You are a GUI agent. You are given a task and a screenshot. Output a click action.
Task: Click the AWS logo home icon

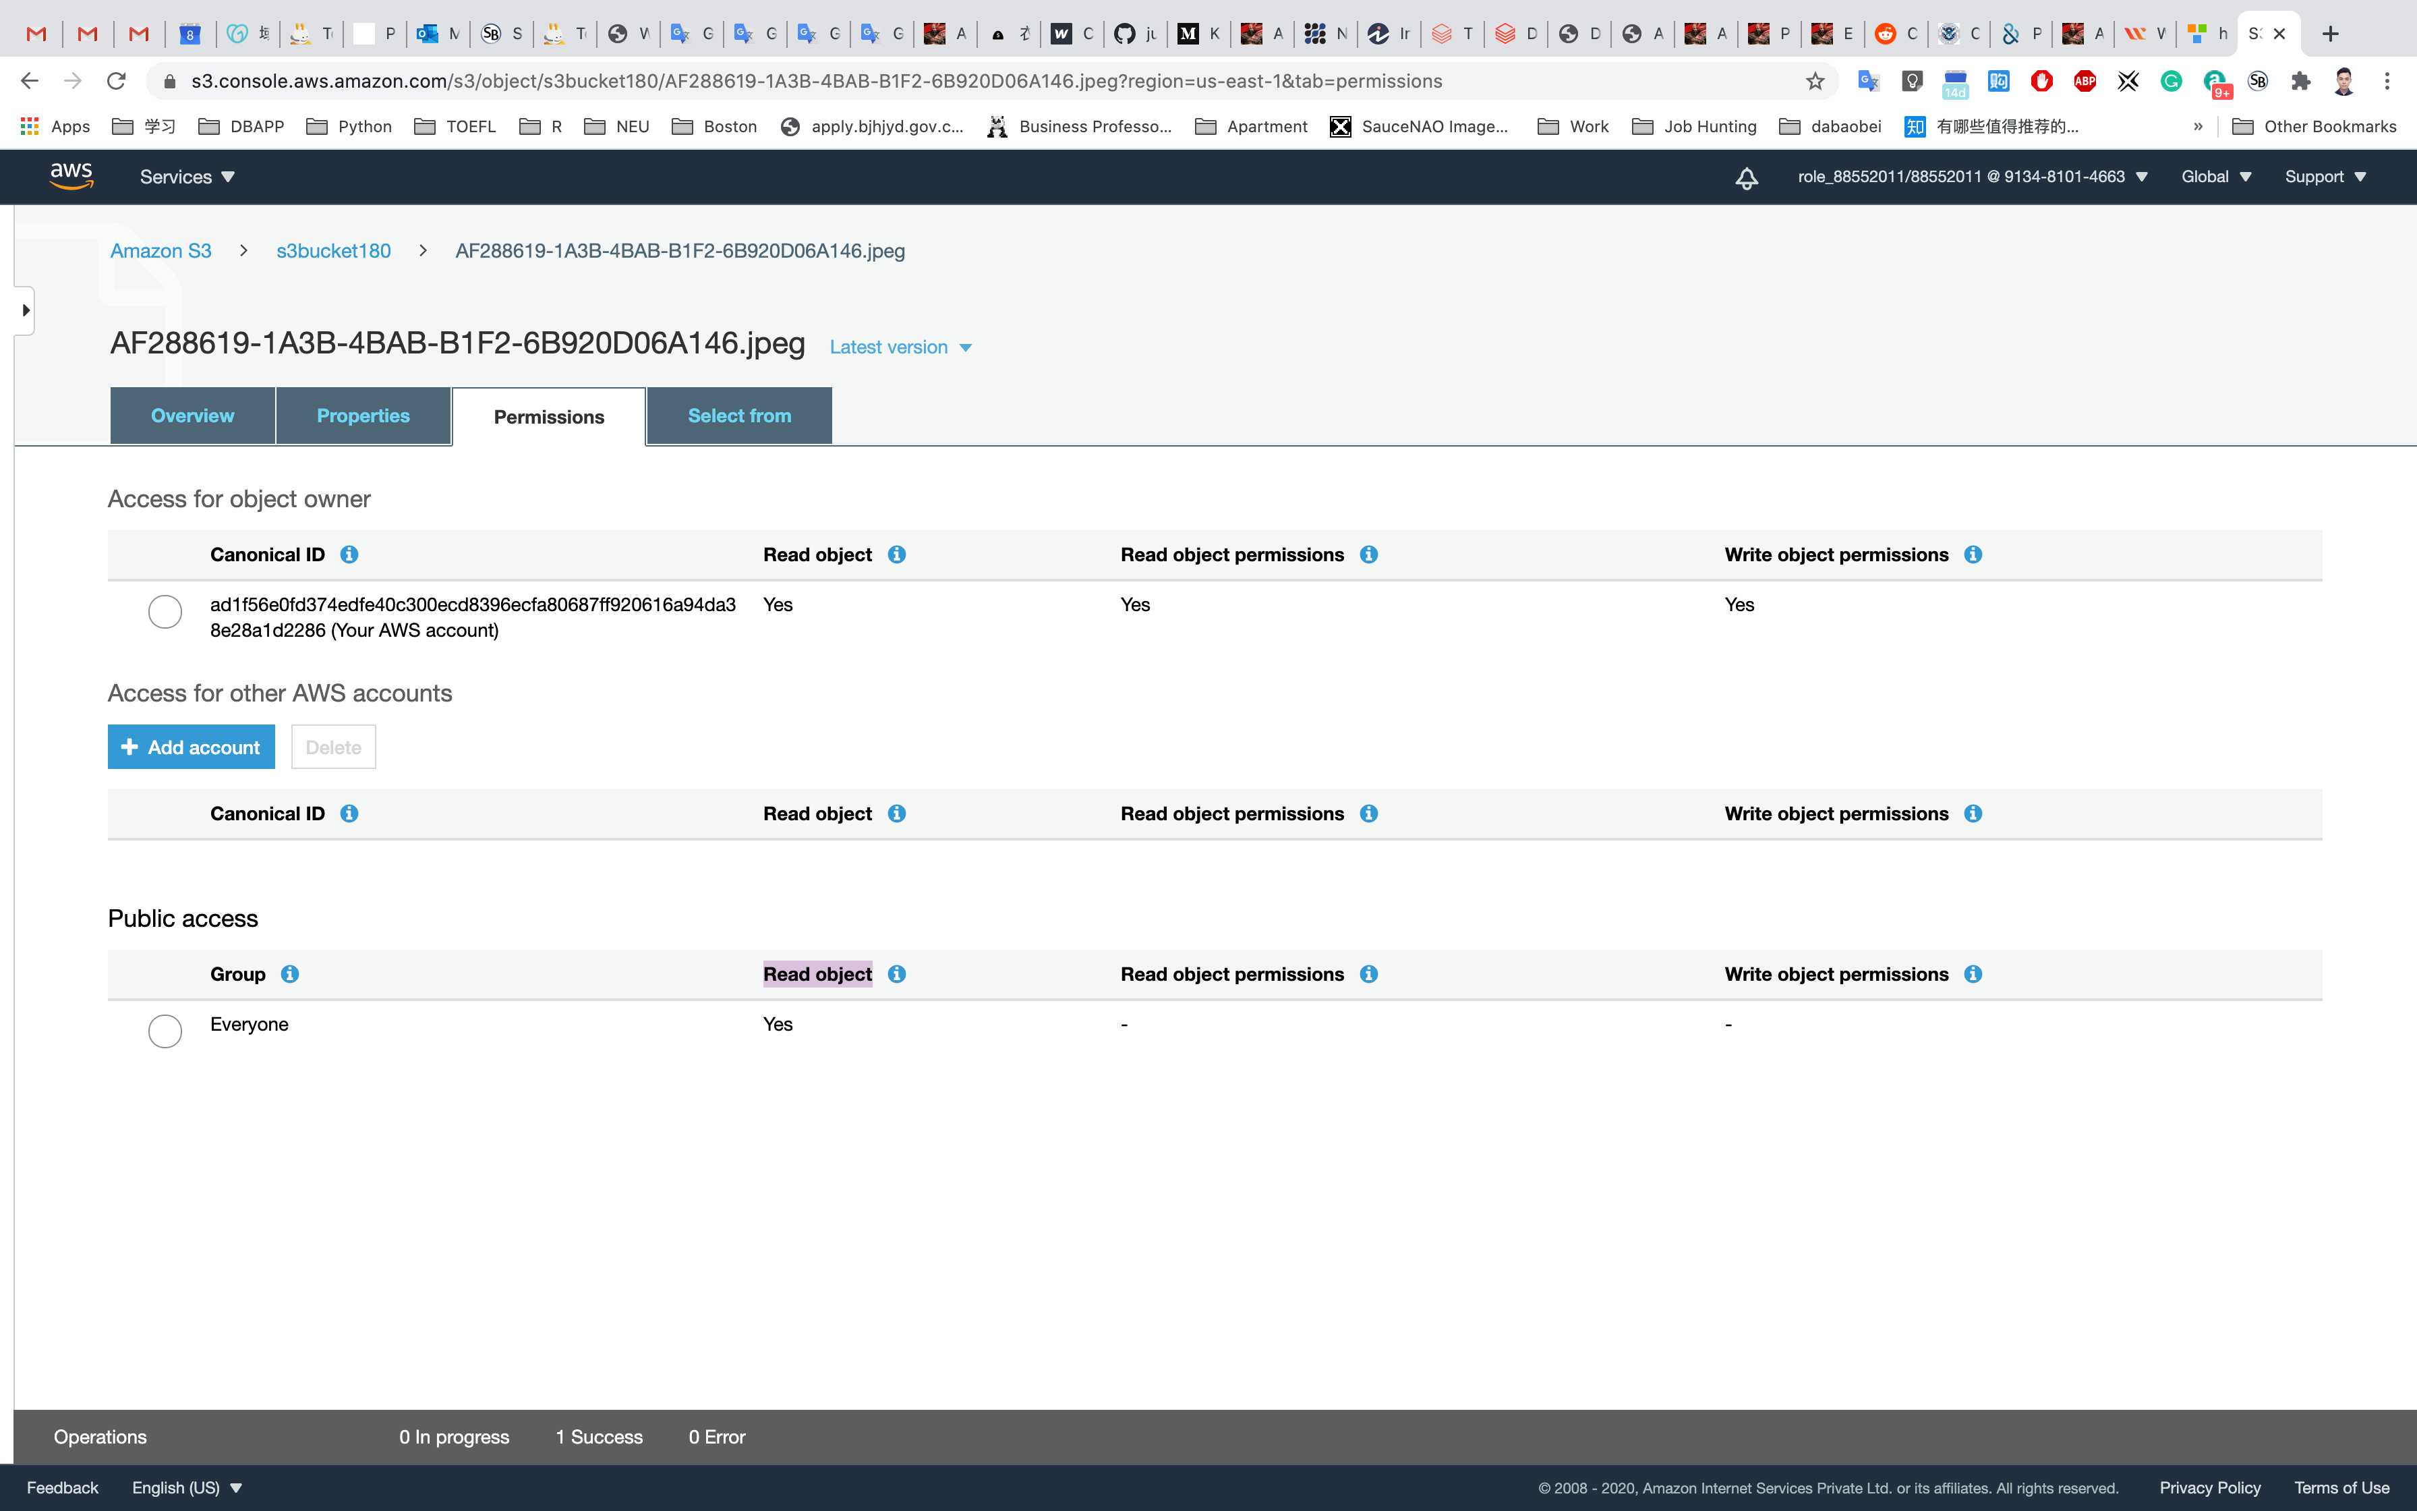[71, 176]
